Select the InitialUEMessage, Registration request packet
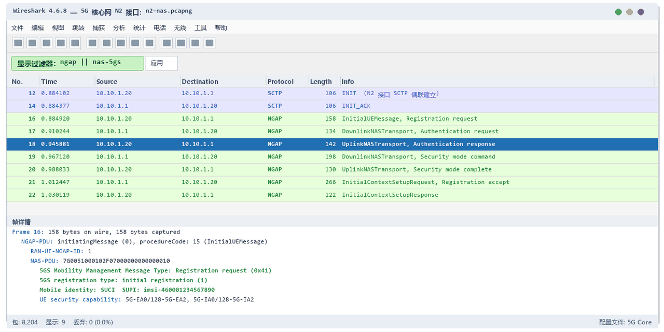The height and width of the screenshot is (332, 664). (332, 119)
